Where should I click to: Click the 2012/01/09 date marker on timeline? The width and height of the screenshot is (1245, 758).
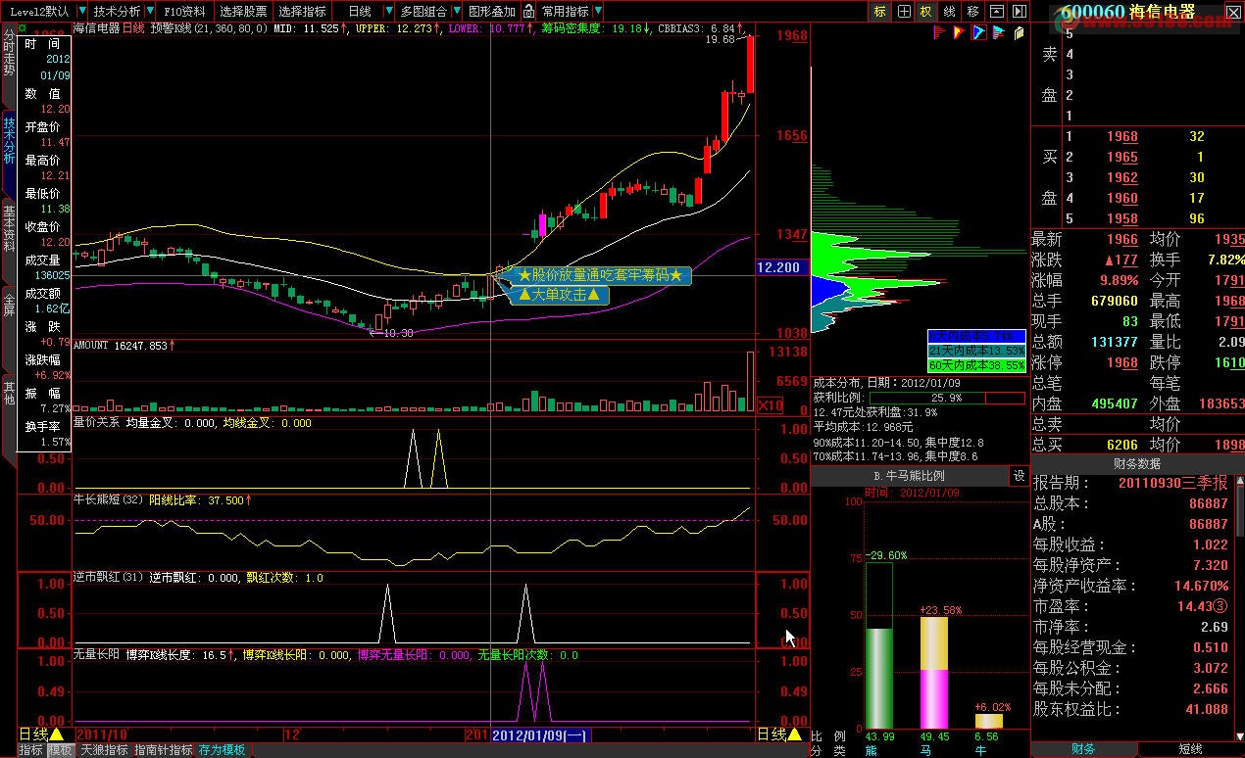(x=538, y=734)
